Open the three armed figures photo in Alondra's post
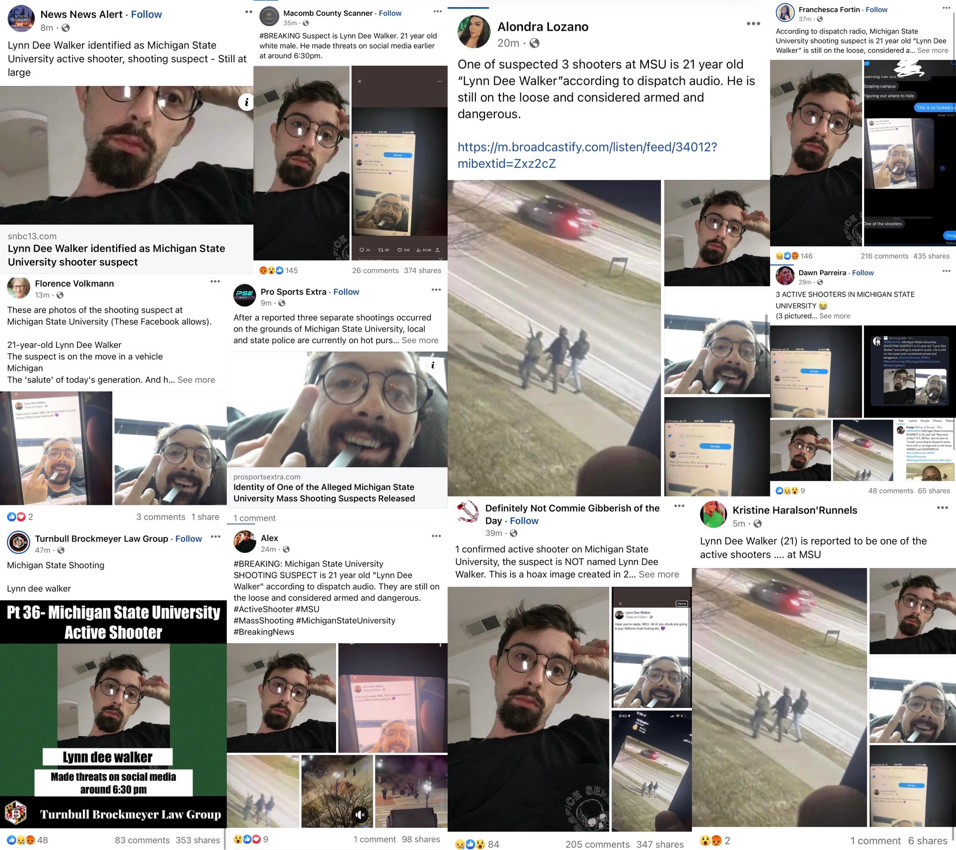The image size is (956, 850). (x=554, y=338)
